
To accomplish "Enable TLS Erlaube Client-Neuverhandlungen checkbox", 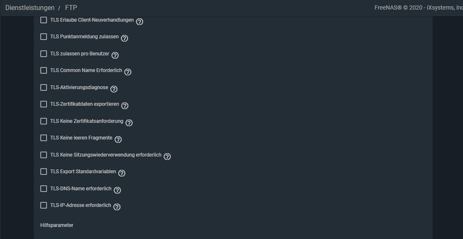I will pyautogui.click(x=44, y=20).
